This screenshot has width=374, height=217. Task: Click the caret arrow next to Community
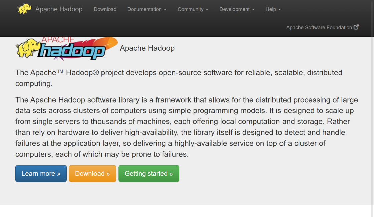point(207,10)
